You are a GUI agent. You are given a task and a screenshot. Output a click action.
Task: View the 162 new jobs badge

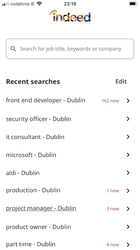(x=111, y=101)
